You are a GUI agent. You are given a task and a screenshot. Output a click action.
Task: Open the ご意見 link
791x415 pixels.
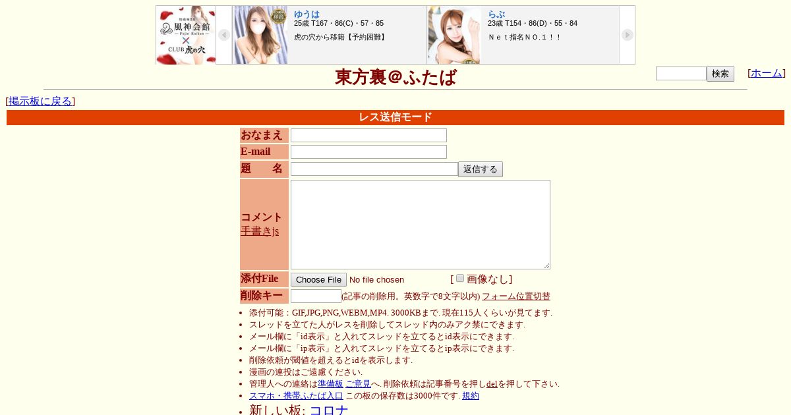(358, 384)
